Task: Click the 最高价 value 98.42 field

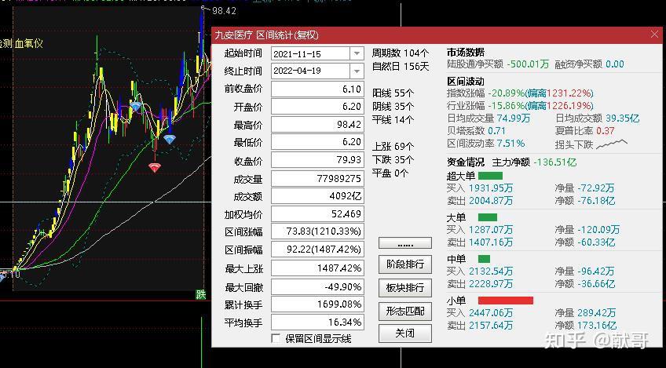Action: coord(317,124)
